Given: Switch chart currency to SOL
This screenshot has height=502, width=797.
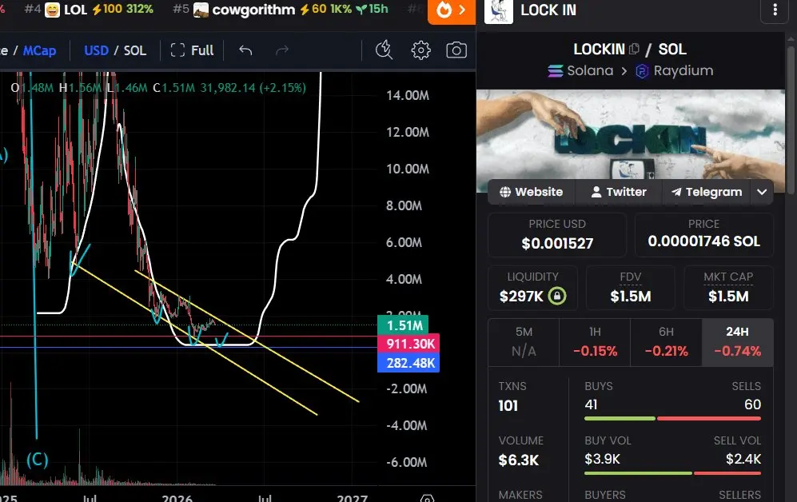Looking at the screenshot, I should pos(134,50).
